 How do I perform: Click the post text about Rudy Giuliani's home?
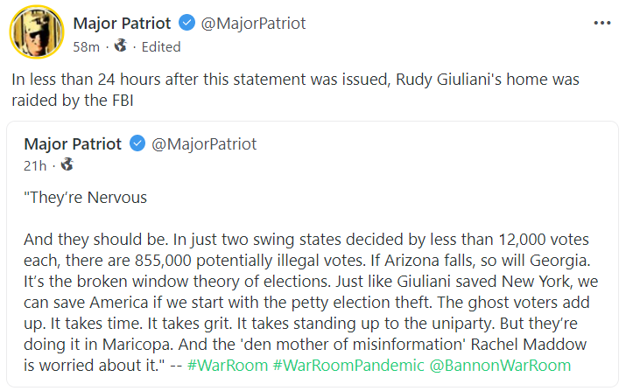(x=296, y=88)
